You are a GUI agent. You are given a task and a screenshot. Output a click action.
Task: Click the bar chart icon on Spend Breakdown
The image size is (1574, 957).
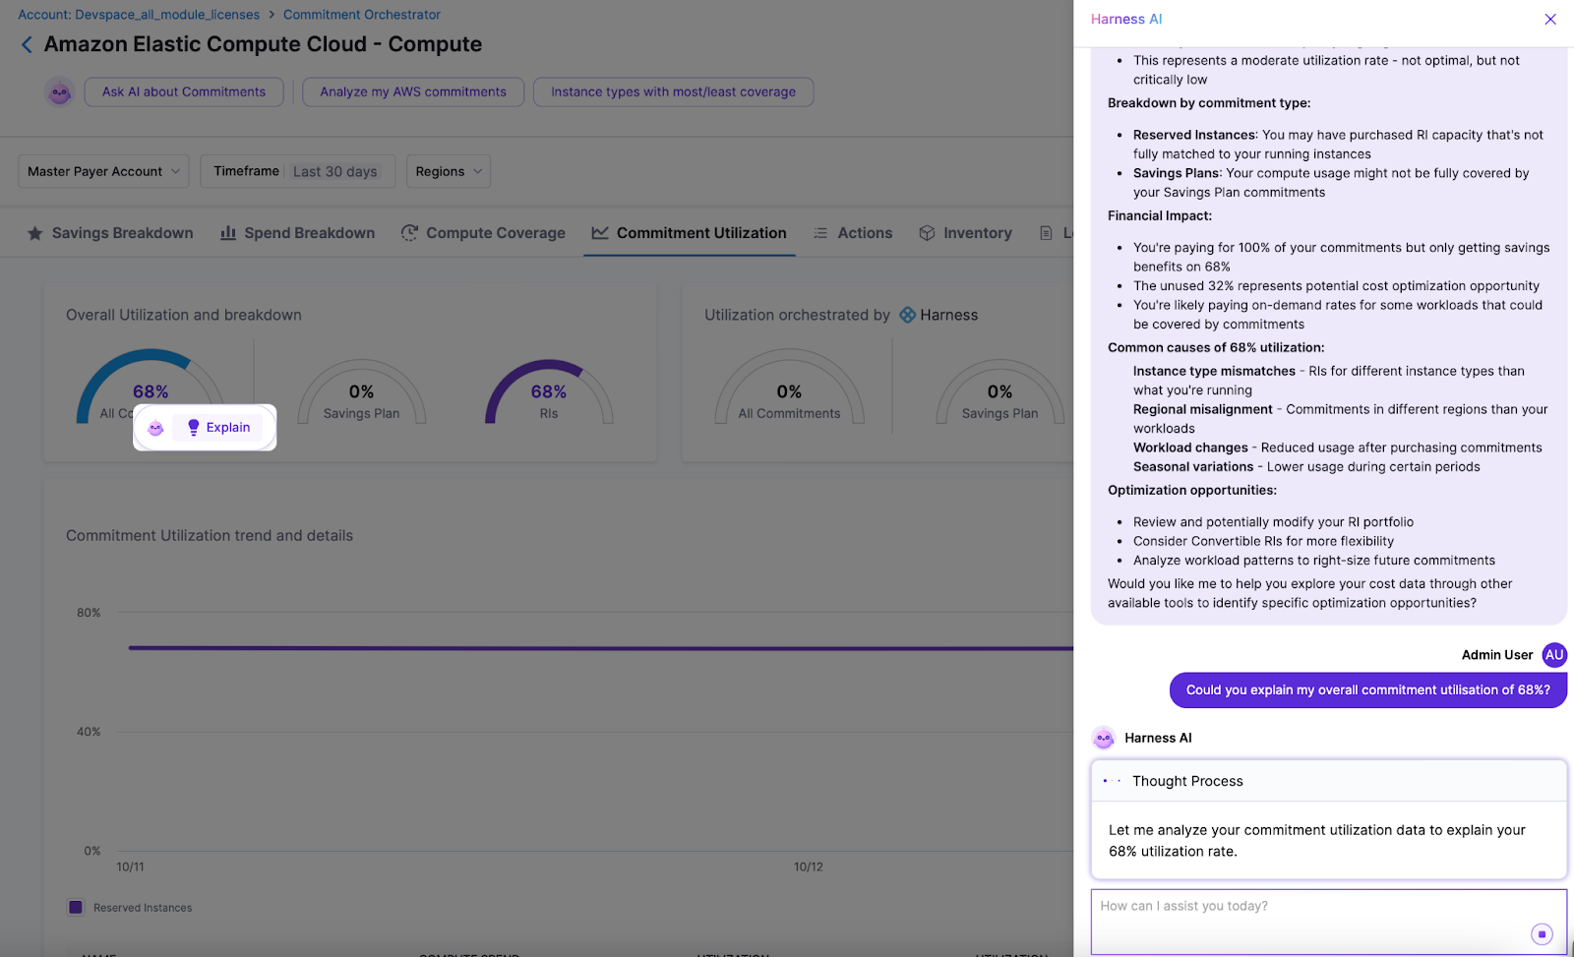pyautogui.click(x=228, y=233)
